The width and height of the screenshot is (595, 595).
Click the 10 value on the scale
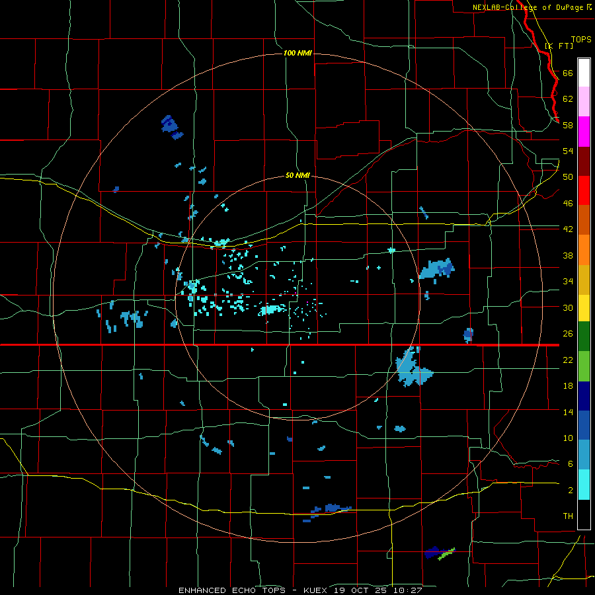[x=568, y=438]
